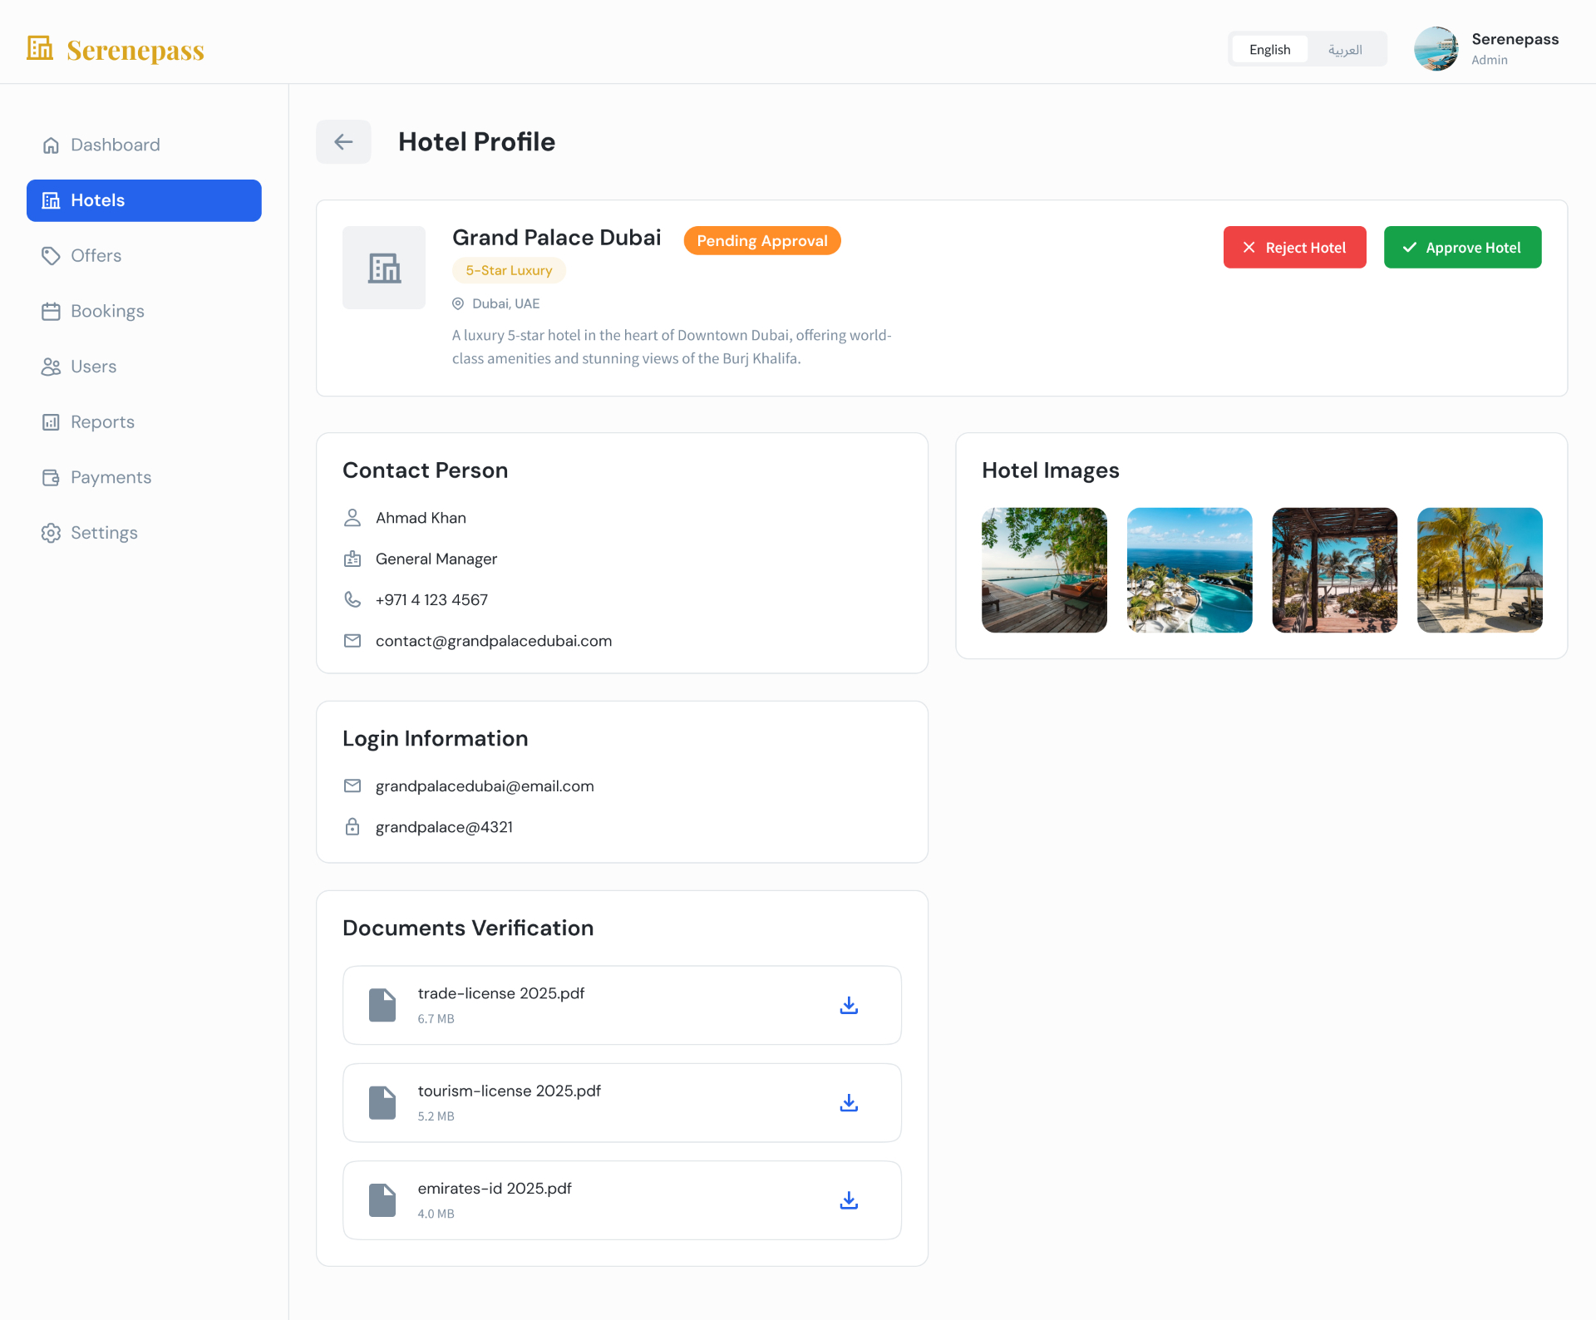The image size is (1596, 1320).
Task: Click the phone number +971 4 123 4567
Action: coord(431,600)
